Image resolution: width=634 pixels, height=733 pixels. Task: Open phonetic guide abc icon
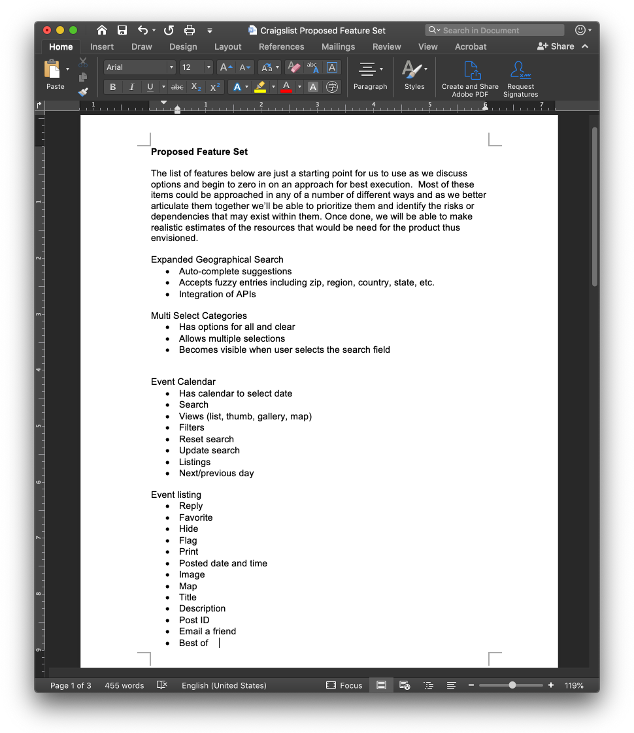(x=313, y=67)
